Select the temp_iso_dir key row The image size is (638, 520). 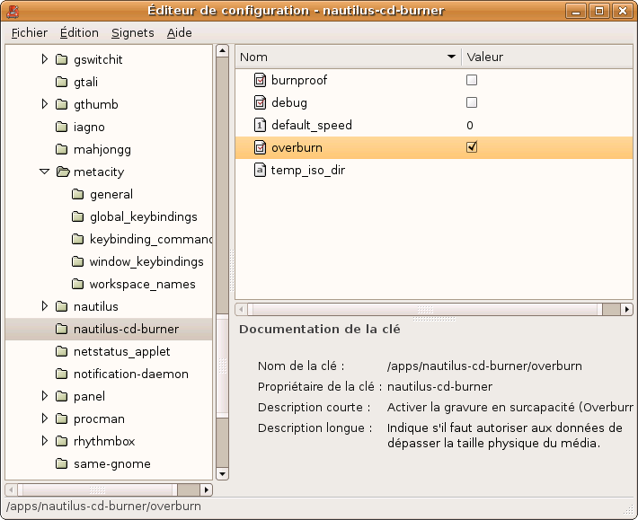434,170
